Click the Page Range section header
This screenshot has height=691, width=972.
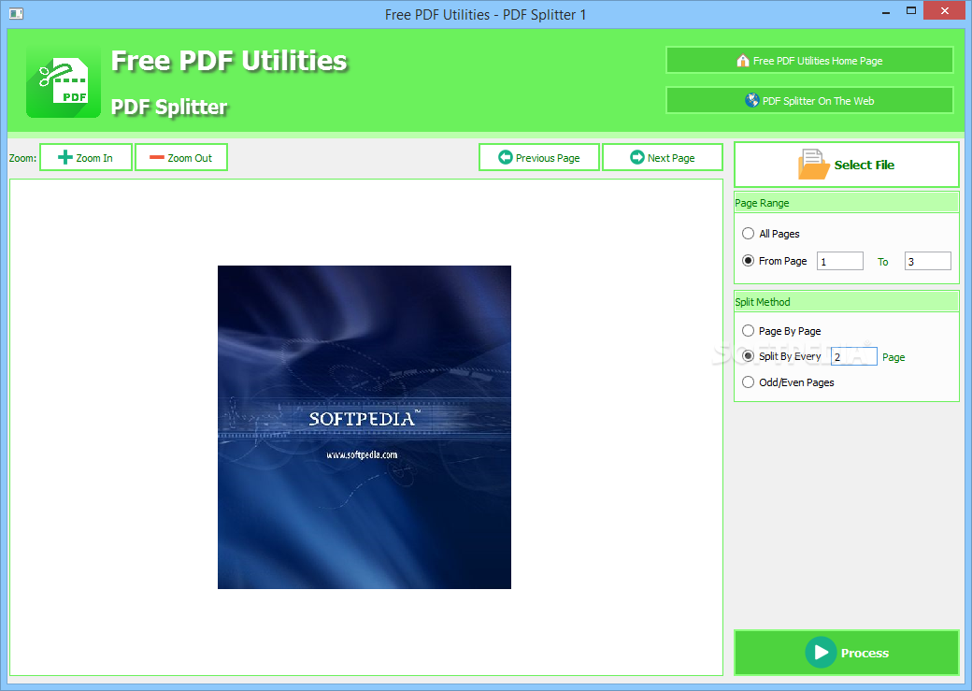point(847,203)
